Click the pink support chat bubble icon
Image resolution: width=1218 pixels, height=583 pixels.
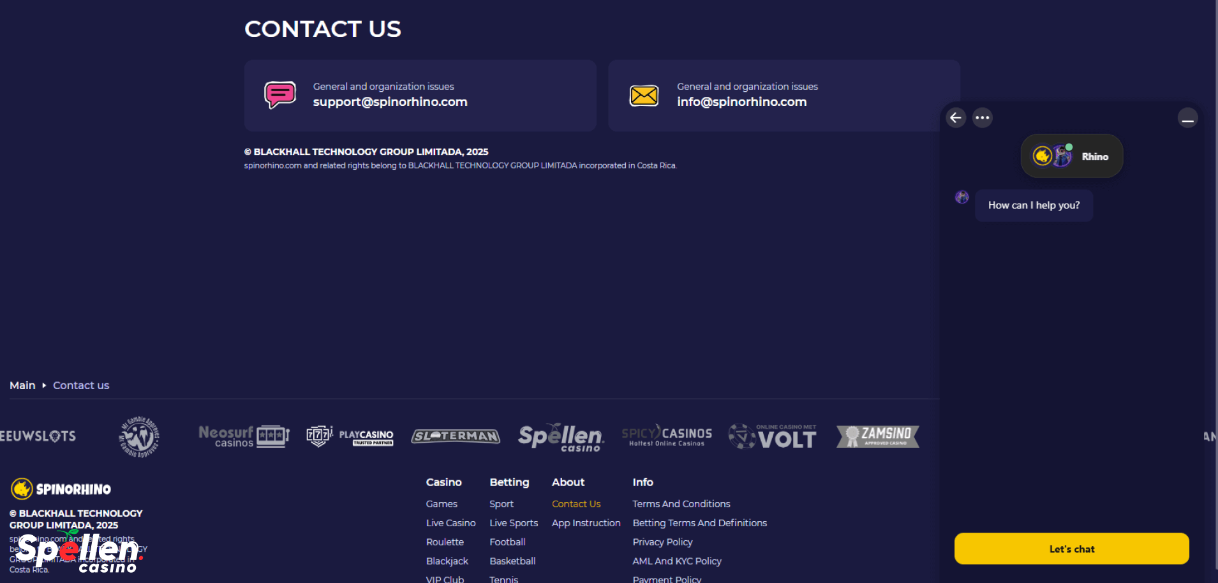coord(280,95)
